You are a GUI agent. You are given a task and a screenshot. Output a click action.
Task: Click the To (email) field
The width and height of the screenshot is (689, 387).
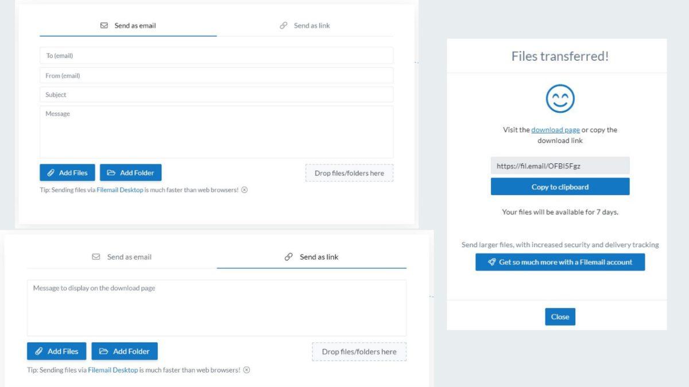point(216,56)
